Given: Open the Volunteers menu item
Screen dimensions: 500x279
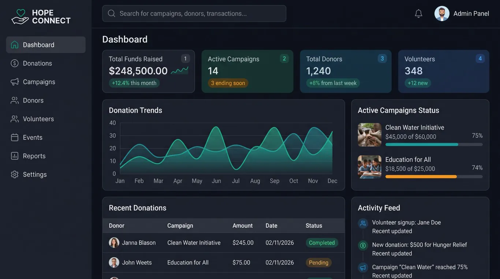Looking at the screenshot, I should tap(46, 119).
